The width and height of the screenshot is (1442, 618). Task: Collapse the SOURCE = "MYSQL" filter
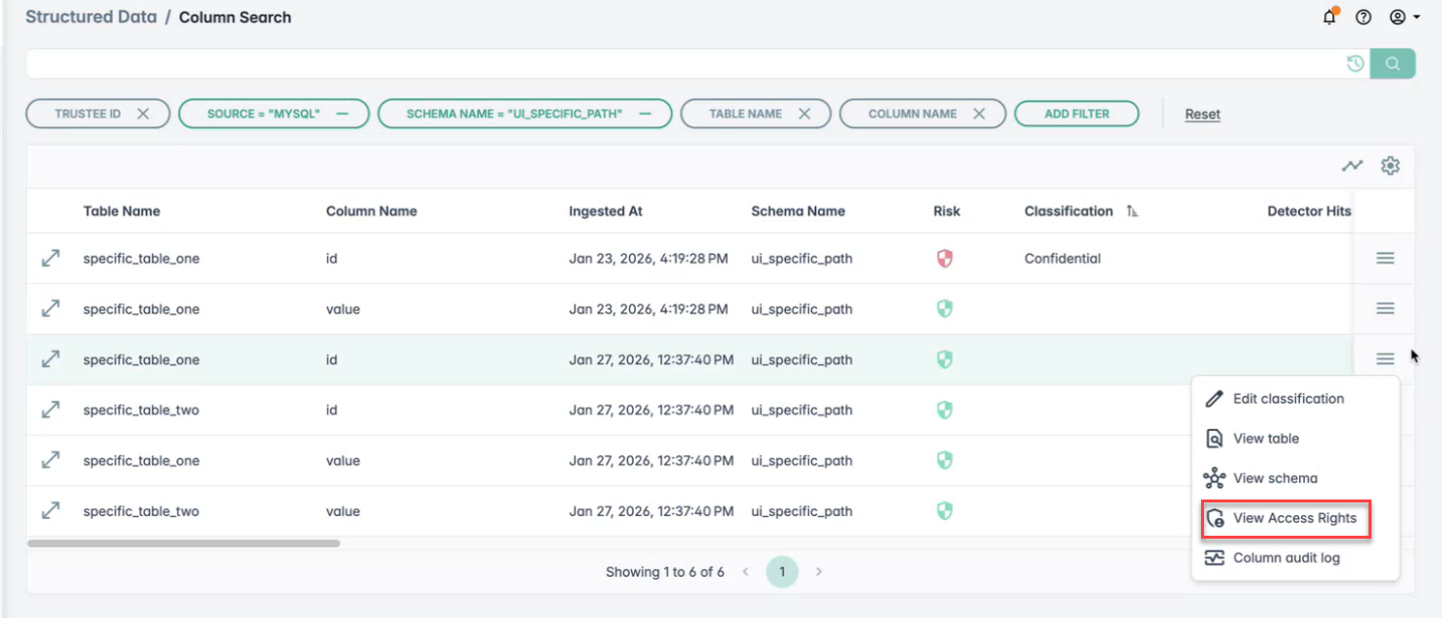point(343,114)
